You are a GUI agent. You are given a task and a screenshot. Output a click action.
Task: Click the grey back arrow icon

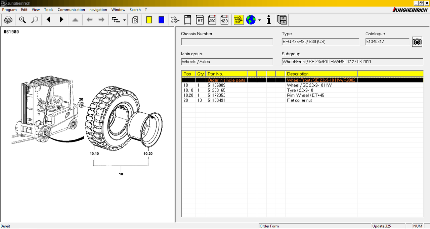click(89, 20)
